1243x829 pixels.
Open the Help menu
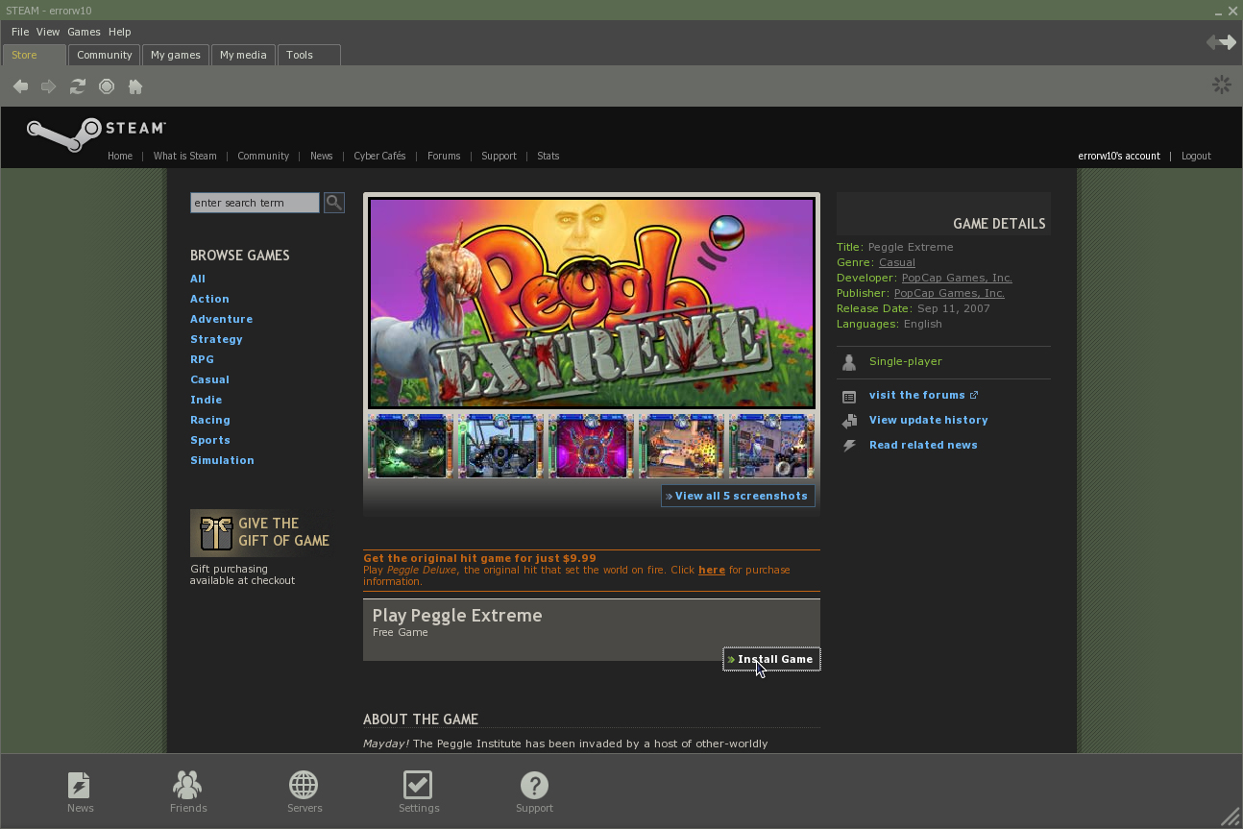(119, 32)
